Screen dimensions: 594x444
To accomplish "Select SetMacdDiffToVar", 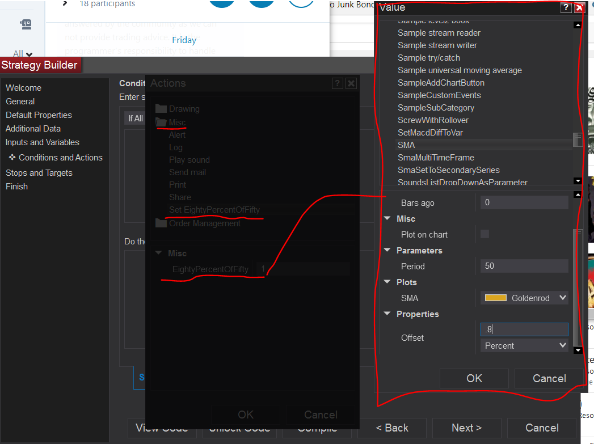I will (430, 133).
